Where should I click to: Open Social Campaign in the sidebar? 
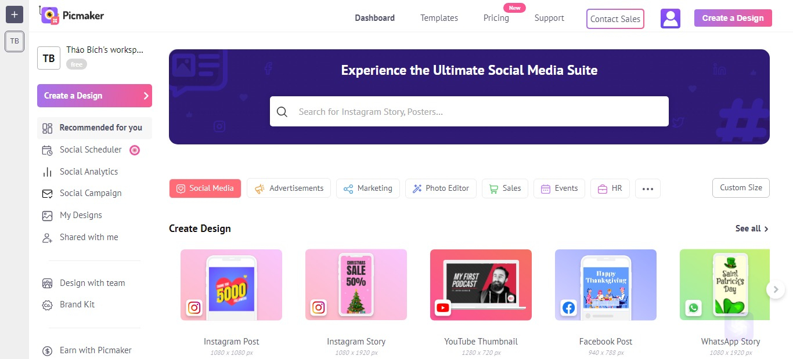[x=91, y=193]
